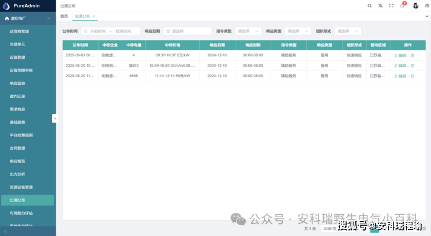Click the 面向区域 column header
This screenshot has height=236, width=431.
coord(378,45)
